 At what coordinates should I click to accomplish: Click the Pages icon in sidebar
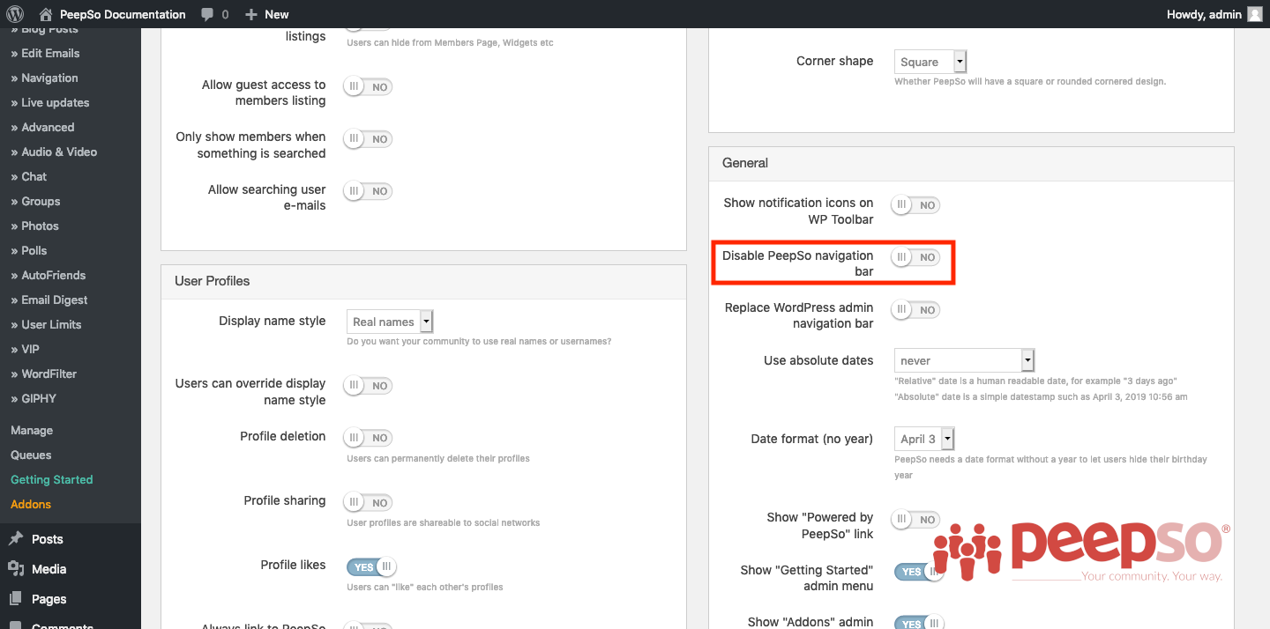pyautogui.click(x=16, y=599)
